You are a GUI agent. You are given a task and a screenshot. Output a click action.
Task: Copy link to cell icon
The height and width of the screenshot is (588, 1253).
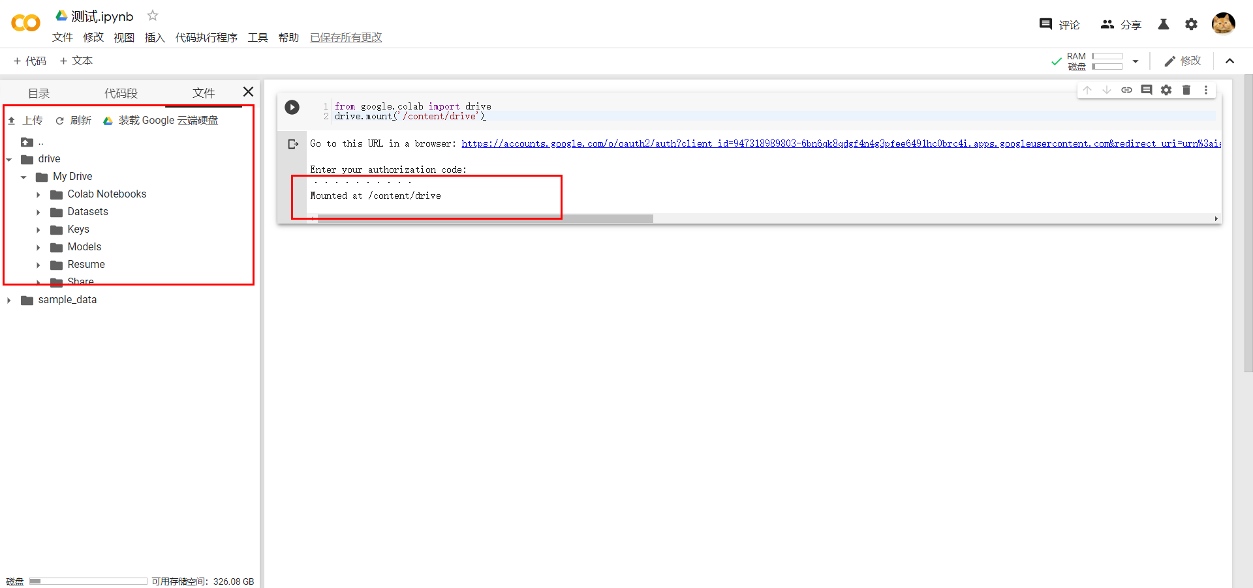pos(1126,90)
